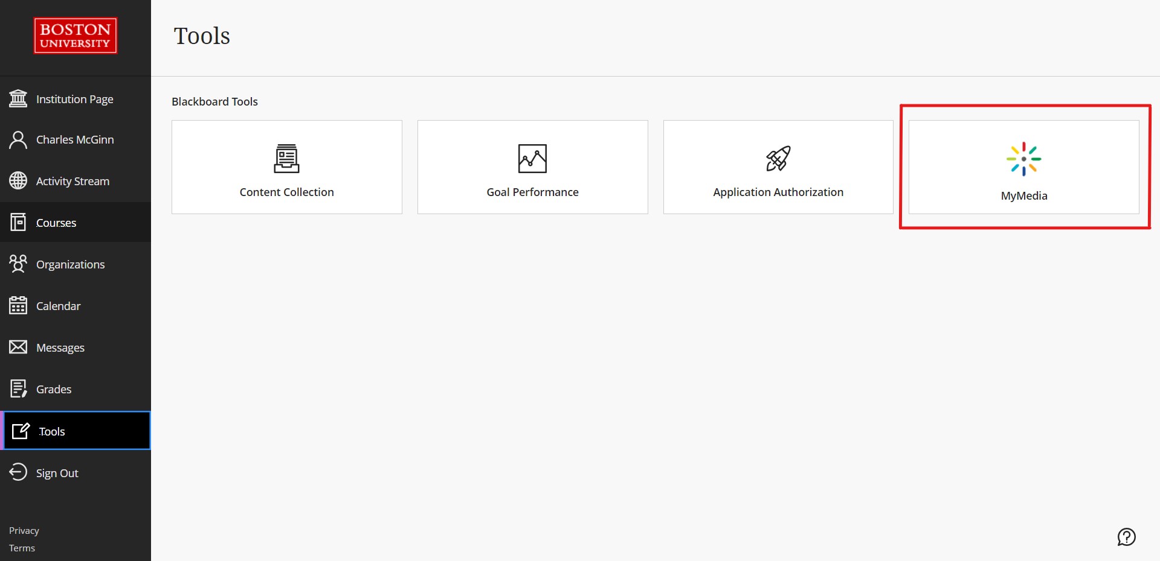1160x561 pixels.
Task: Click the Courses book icon
Action: pyautogui.click(x=18, y=223)
